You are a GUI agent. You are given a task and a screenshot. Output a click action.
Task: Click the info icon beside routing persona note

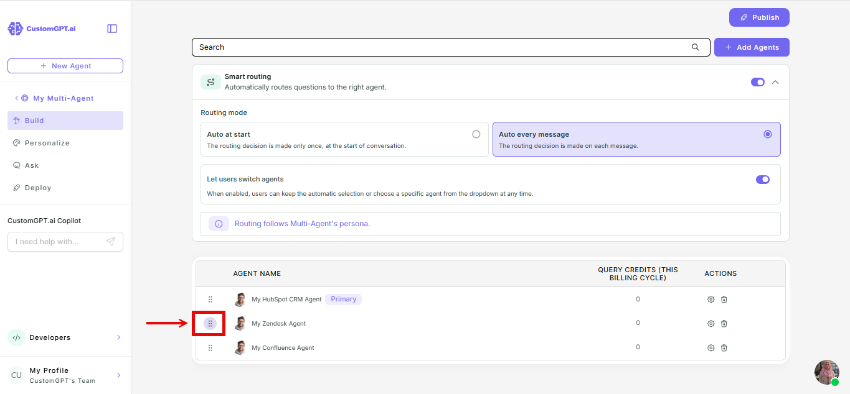point(219,224)
